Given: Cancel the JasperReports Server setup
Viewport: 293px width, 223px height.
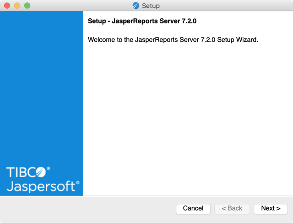Looking at the screenshot, I should 193,209.
